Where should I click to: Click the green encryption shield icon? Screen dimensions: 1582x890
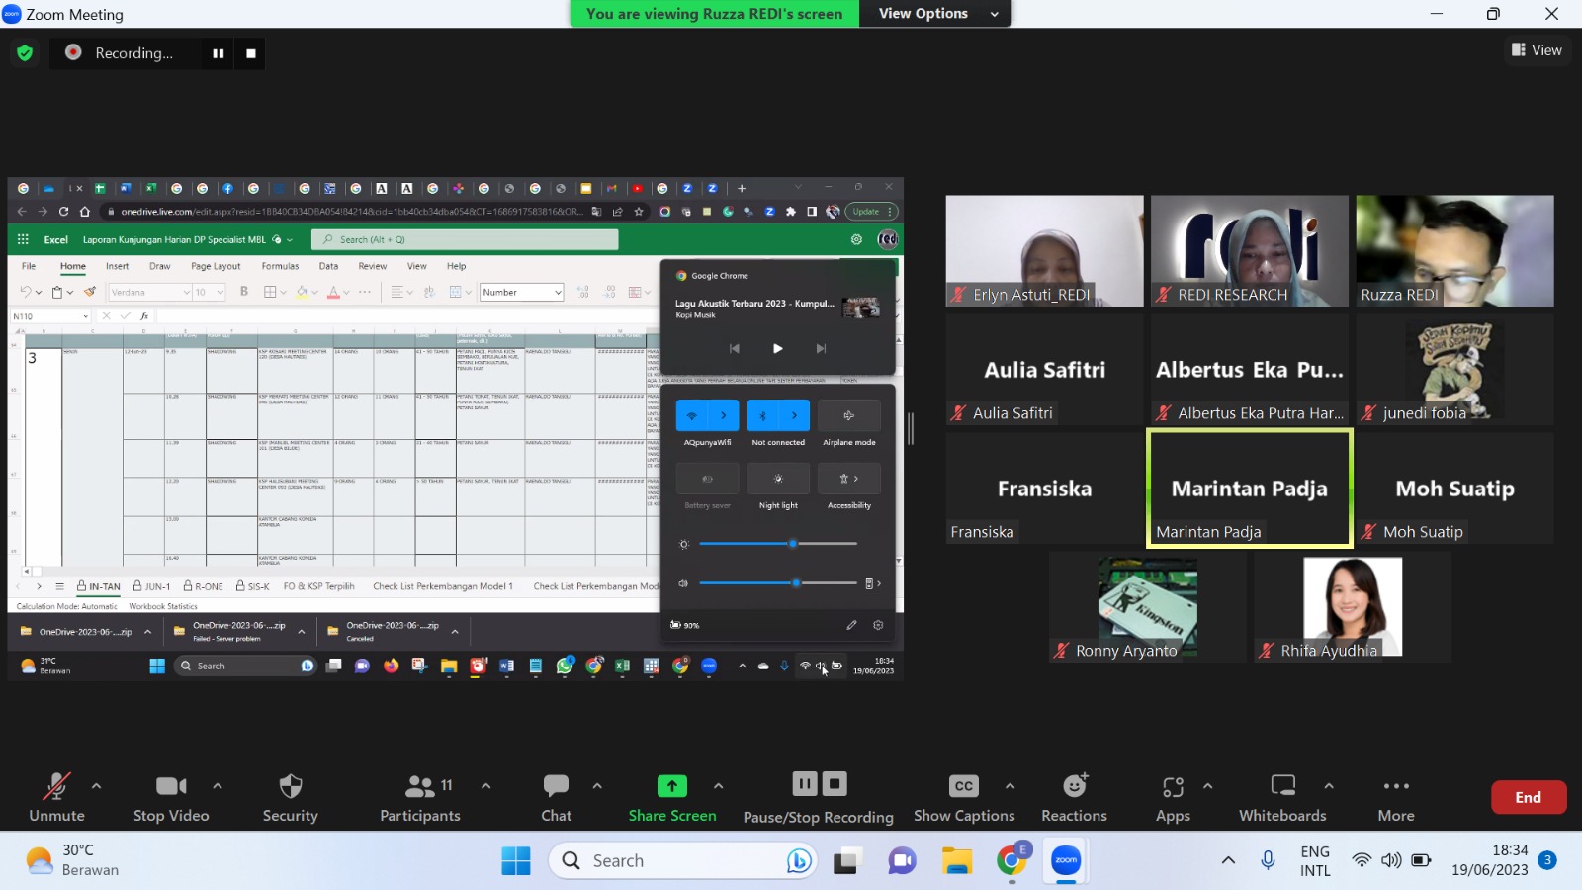[25, 52]
